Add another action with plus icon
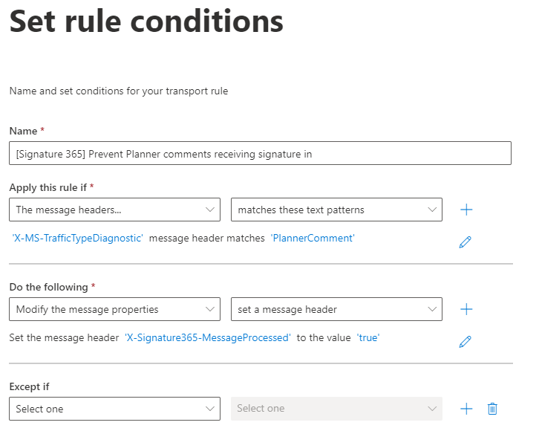 tap(466, 309)
